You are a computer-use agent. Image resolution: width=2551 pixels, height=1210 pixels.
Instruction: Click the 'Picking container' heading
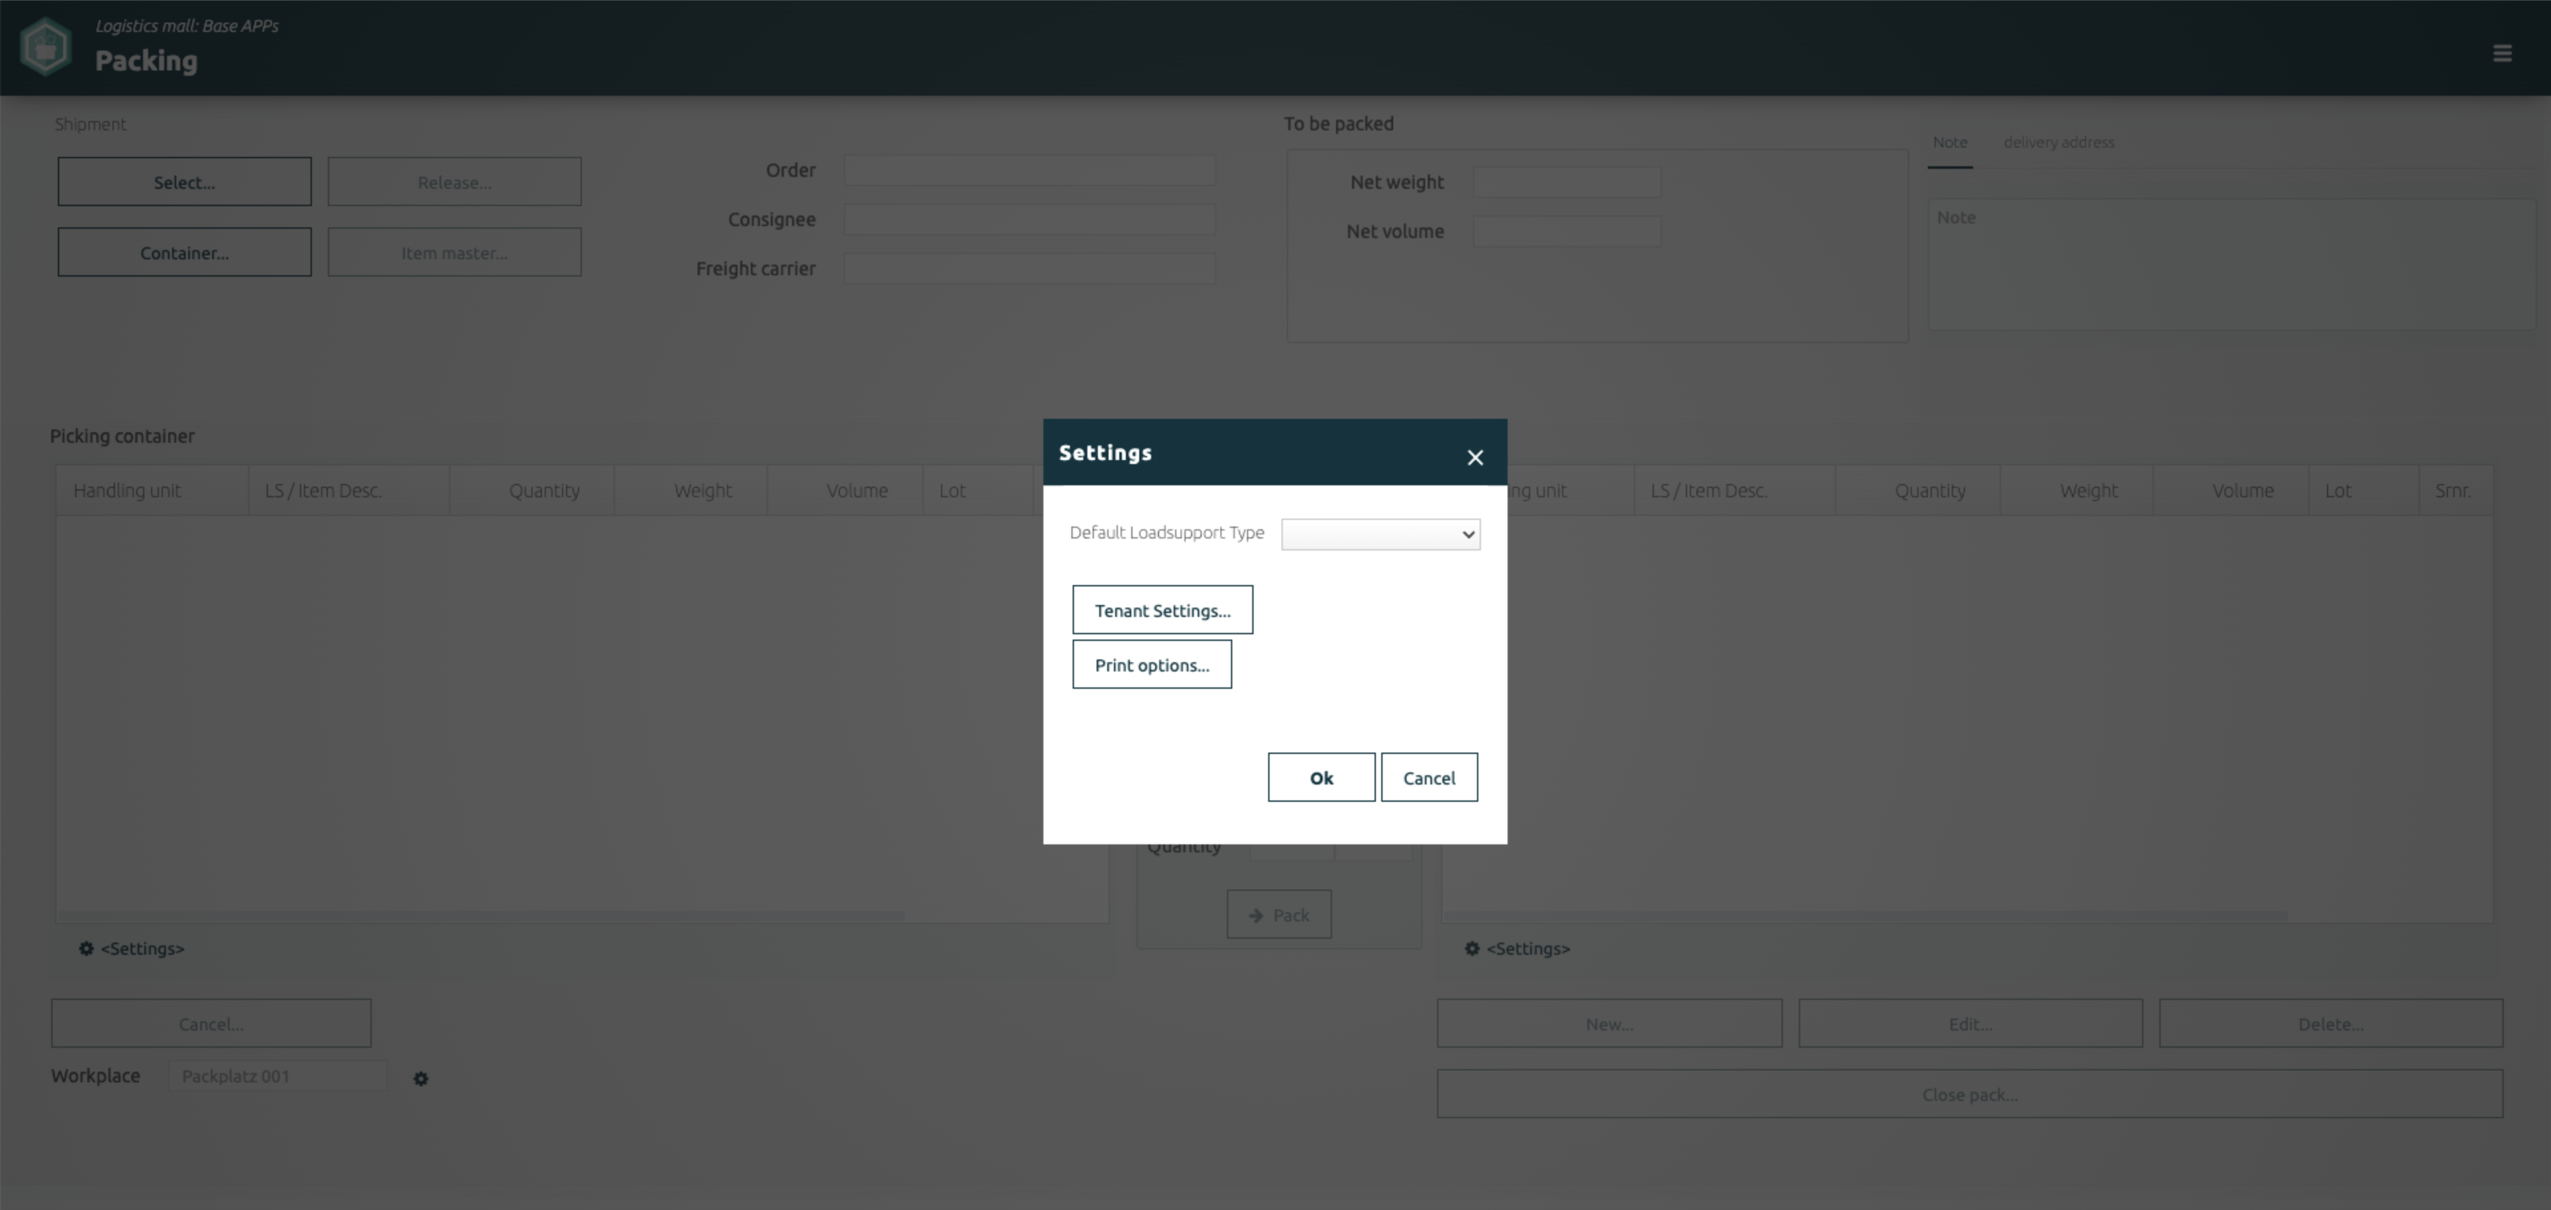pos(122,435)
